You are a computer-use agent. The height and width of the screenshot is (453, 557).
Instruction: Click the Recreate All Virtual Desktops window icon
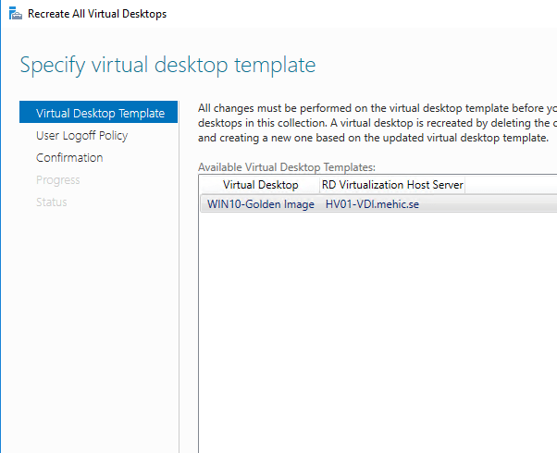[16, 14]
